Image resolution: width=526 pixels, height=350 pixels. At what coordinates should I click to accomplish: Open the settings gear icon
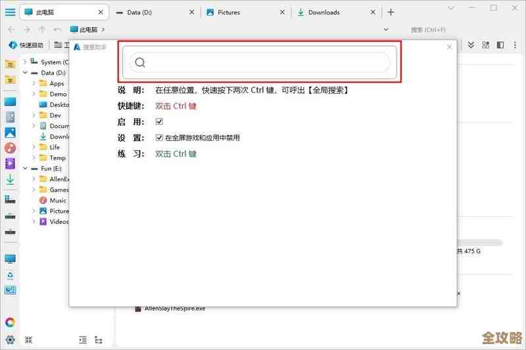coord(10,339)
